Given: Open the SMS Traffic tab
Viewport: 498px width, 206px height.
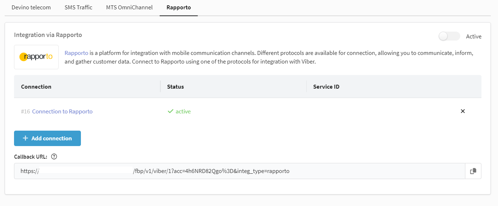Looking at the screenshot, I should click(x=78, y=7).
